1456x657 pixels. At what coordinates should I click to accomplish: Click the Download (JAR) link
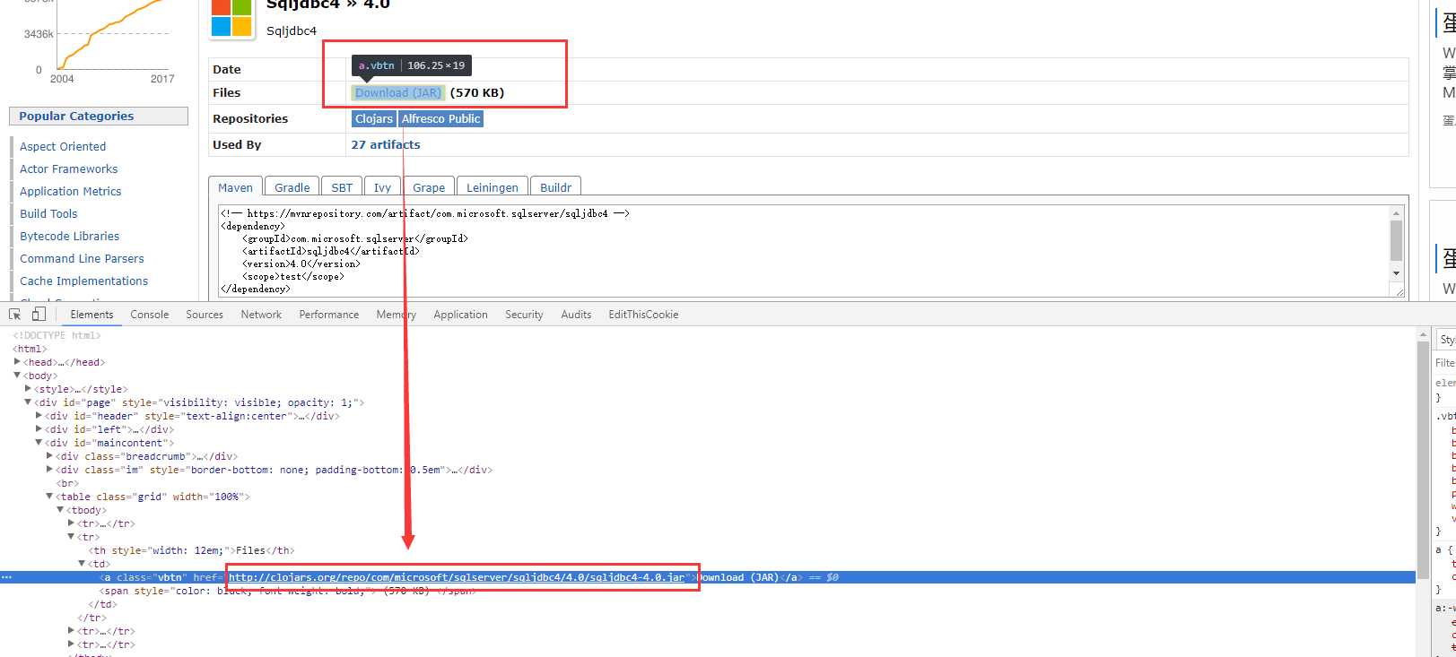point(398,92)
